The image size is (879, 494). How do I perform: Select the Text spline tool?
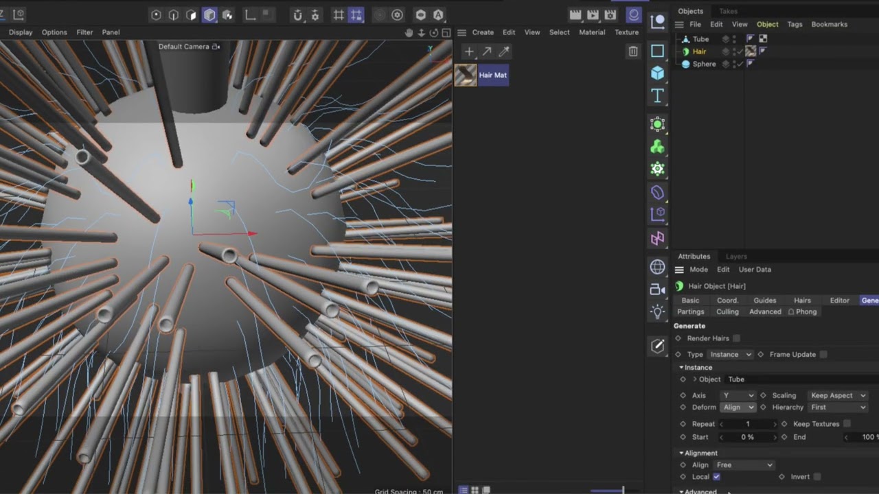[x=657, y=95]
